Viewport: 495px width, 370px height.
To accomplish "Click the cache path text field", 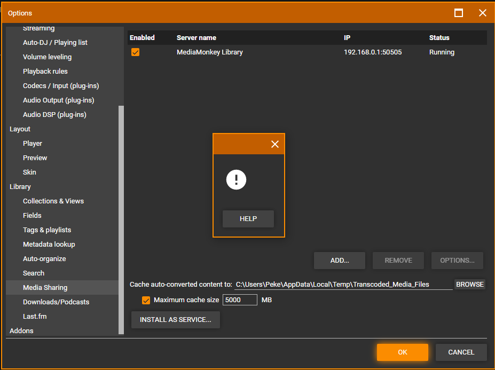I will 343,285.
